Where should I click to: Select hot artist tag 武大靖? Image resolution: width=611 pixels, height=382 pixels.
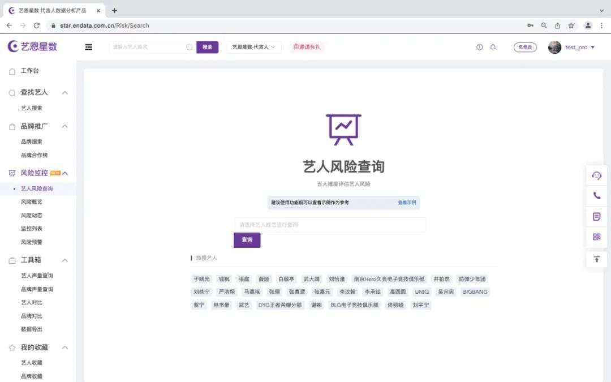[311, 279]
